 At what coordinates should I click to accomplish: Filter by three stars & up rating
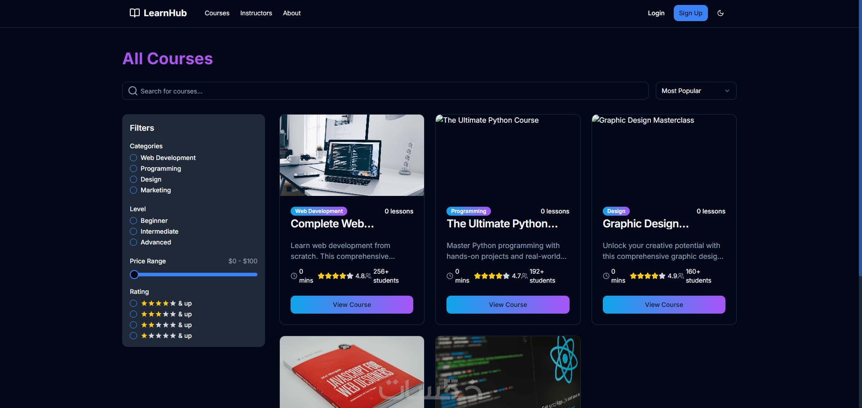pos(133,314)
